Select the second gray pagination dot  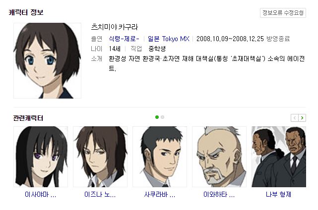pyautogui.click(x=162, y=117)
